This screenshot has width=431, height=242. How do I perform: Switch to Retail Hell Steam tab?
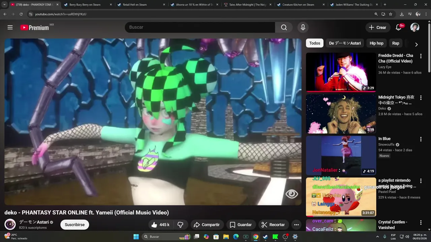(141, 5)
